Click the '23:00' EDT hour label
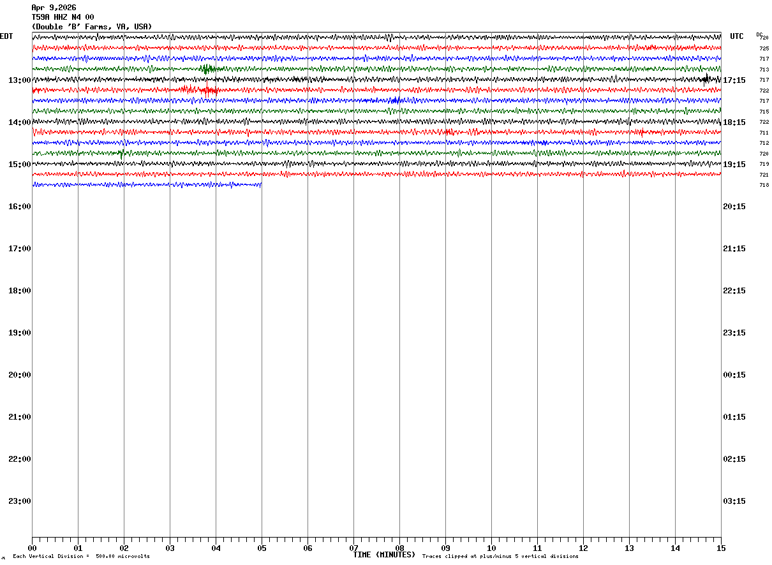The height and width of the screenshot is (565, 772). 20,501
